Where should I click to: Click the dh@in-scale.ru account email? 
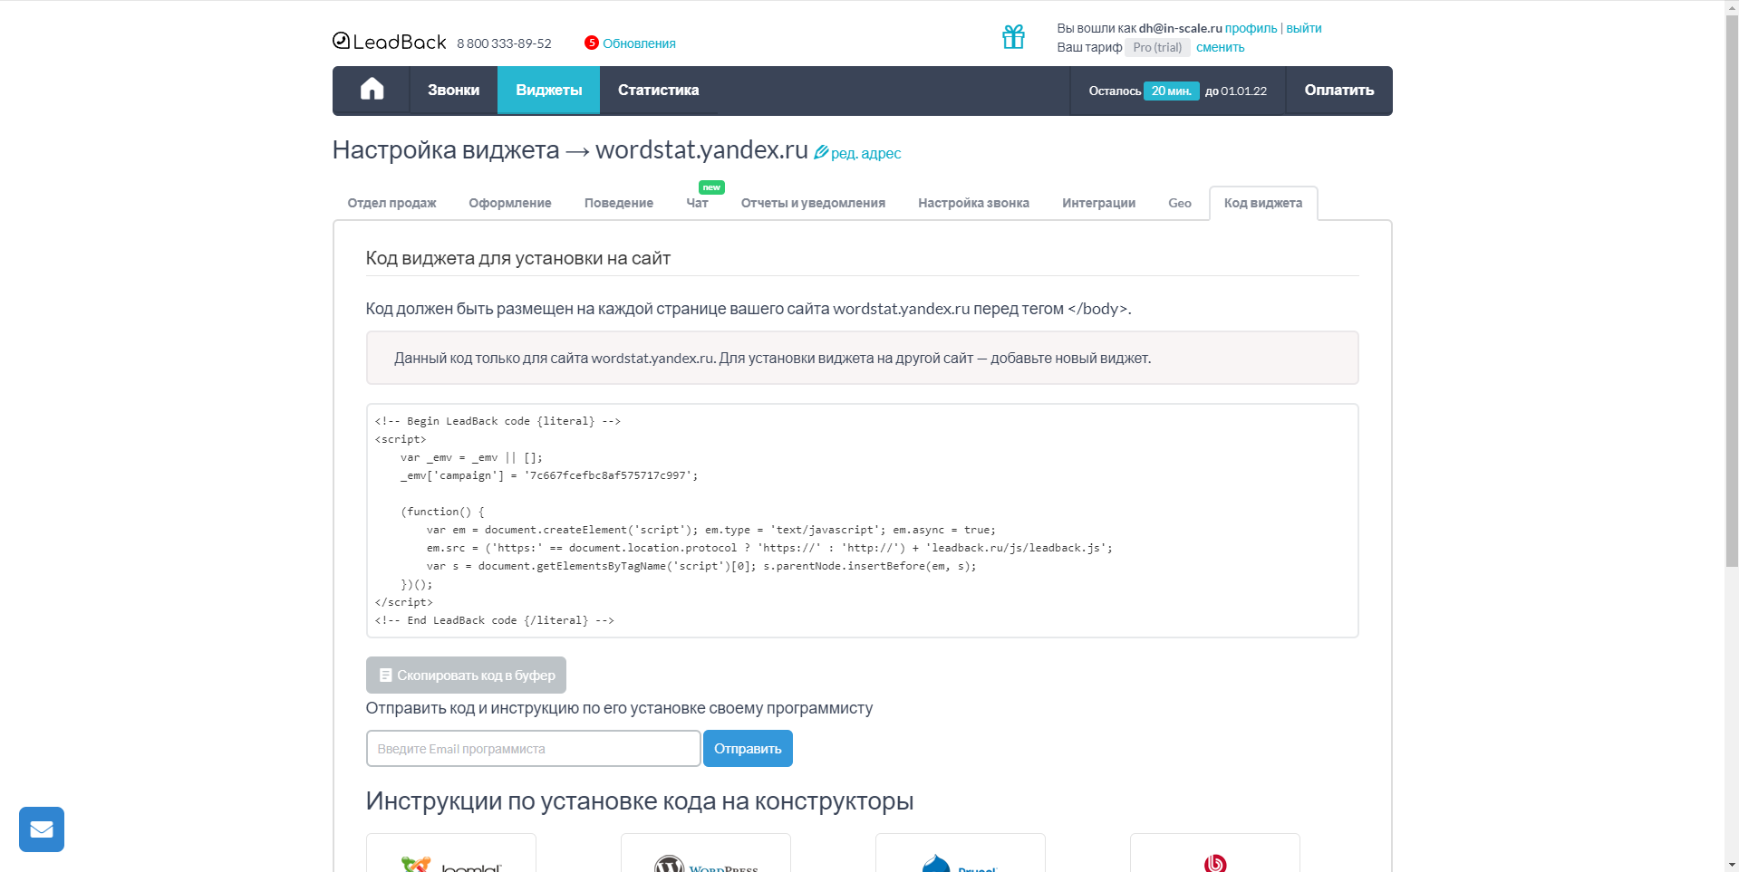[x=1180, y=28]
